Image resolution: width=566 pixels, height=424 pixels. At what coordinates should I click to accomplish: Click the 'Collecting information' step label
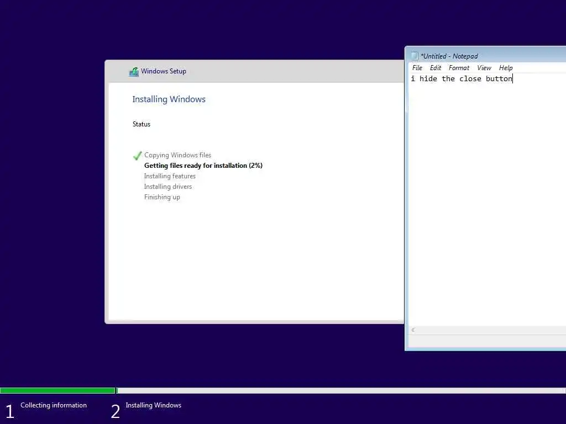(54, 405)
